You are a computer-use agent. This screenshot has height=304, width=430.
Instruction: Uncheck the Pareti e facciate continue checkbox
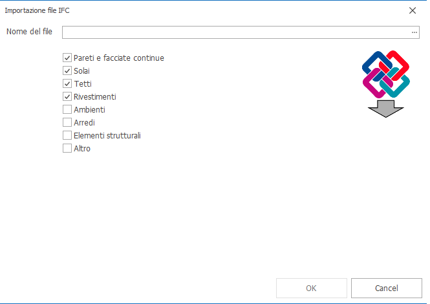[67, 58]
